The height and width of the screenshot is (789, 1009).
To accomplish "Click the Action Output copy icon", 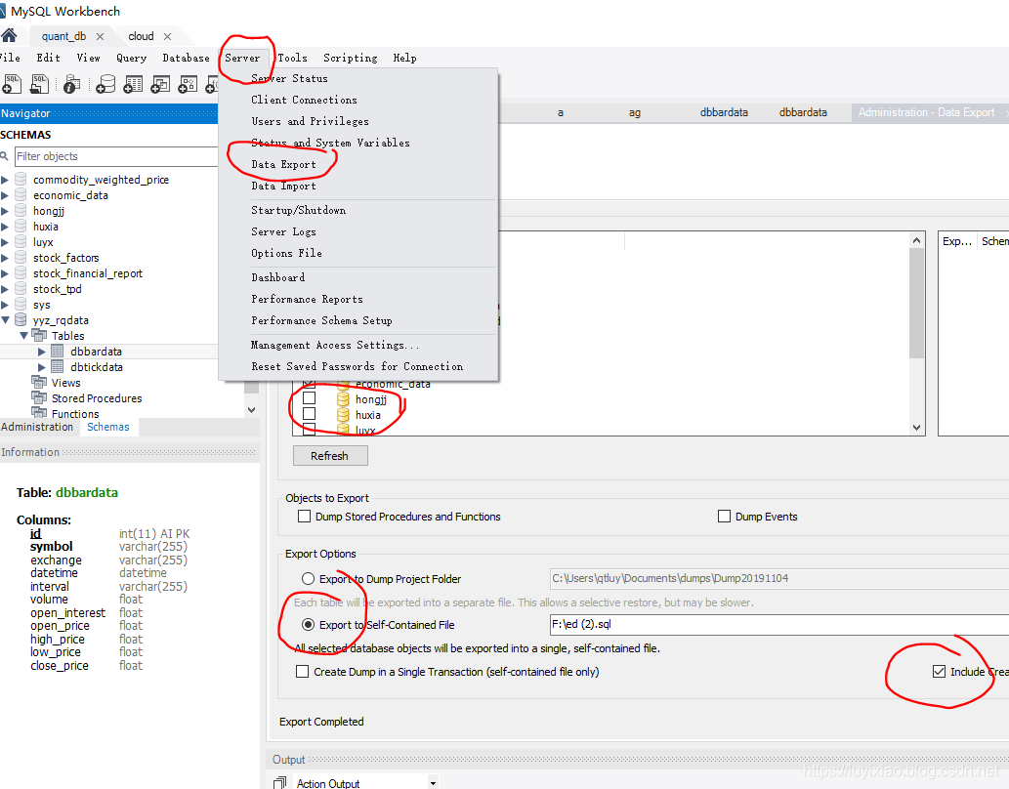I will 279,782.
